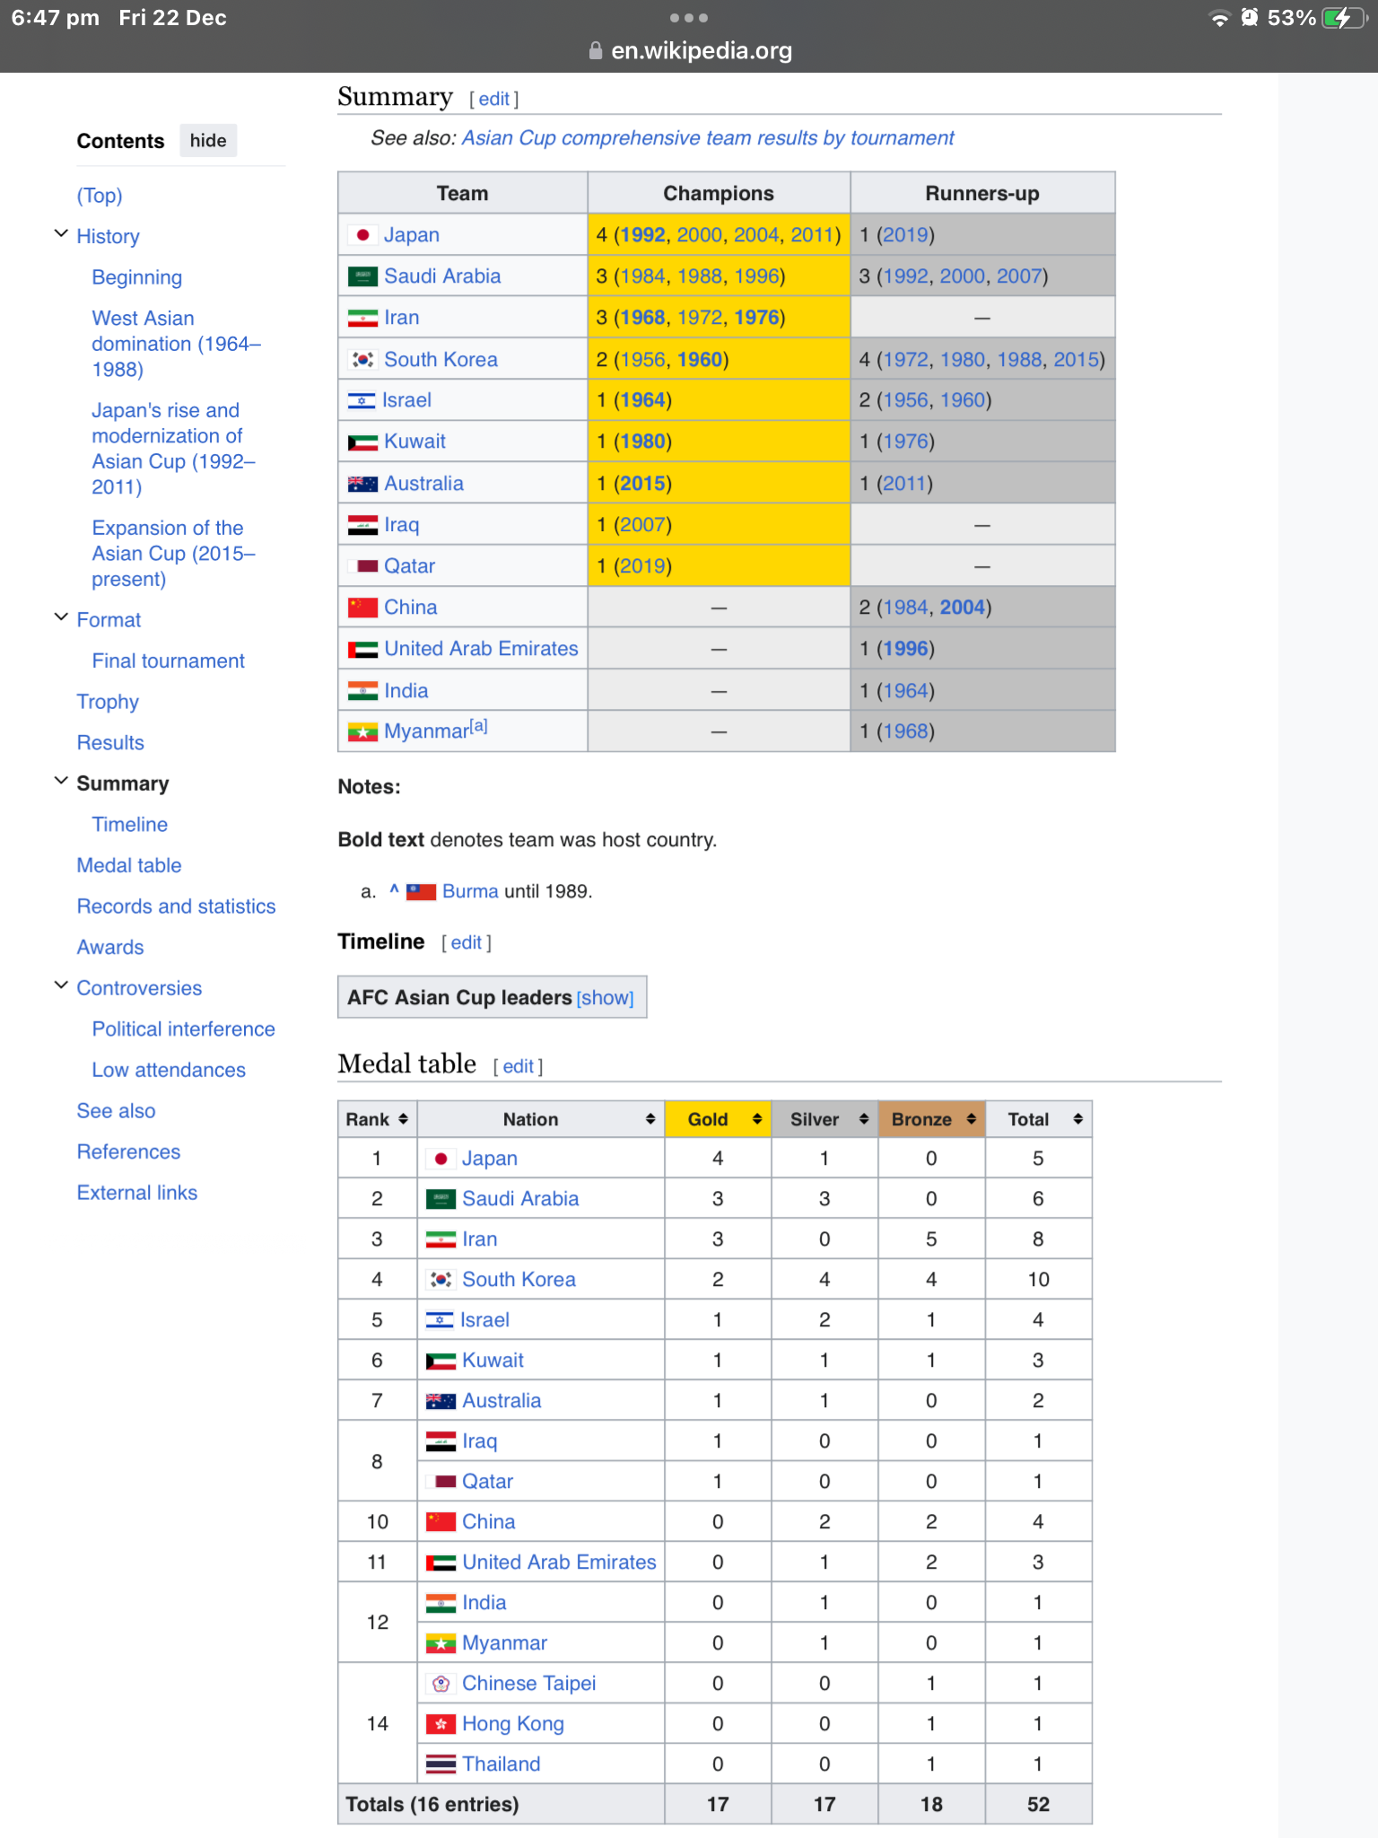Collapse the Controversies section chevron
This screenshot has width=1378, height=1838.
pos(61,985)
